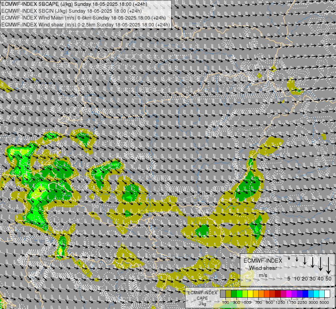Pick the bright green CAPE legend swatch
The width and height of the screenshot is (336, 309).
[239, 294]
